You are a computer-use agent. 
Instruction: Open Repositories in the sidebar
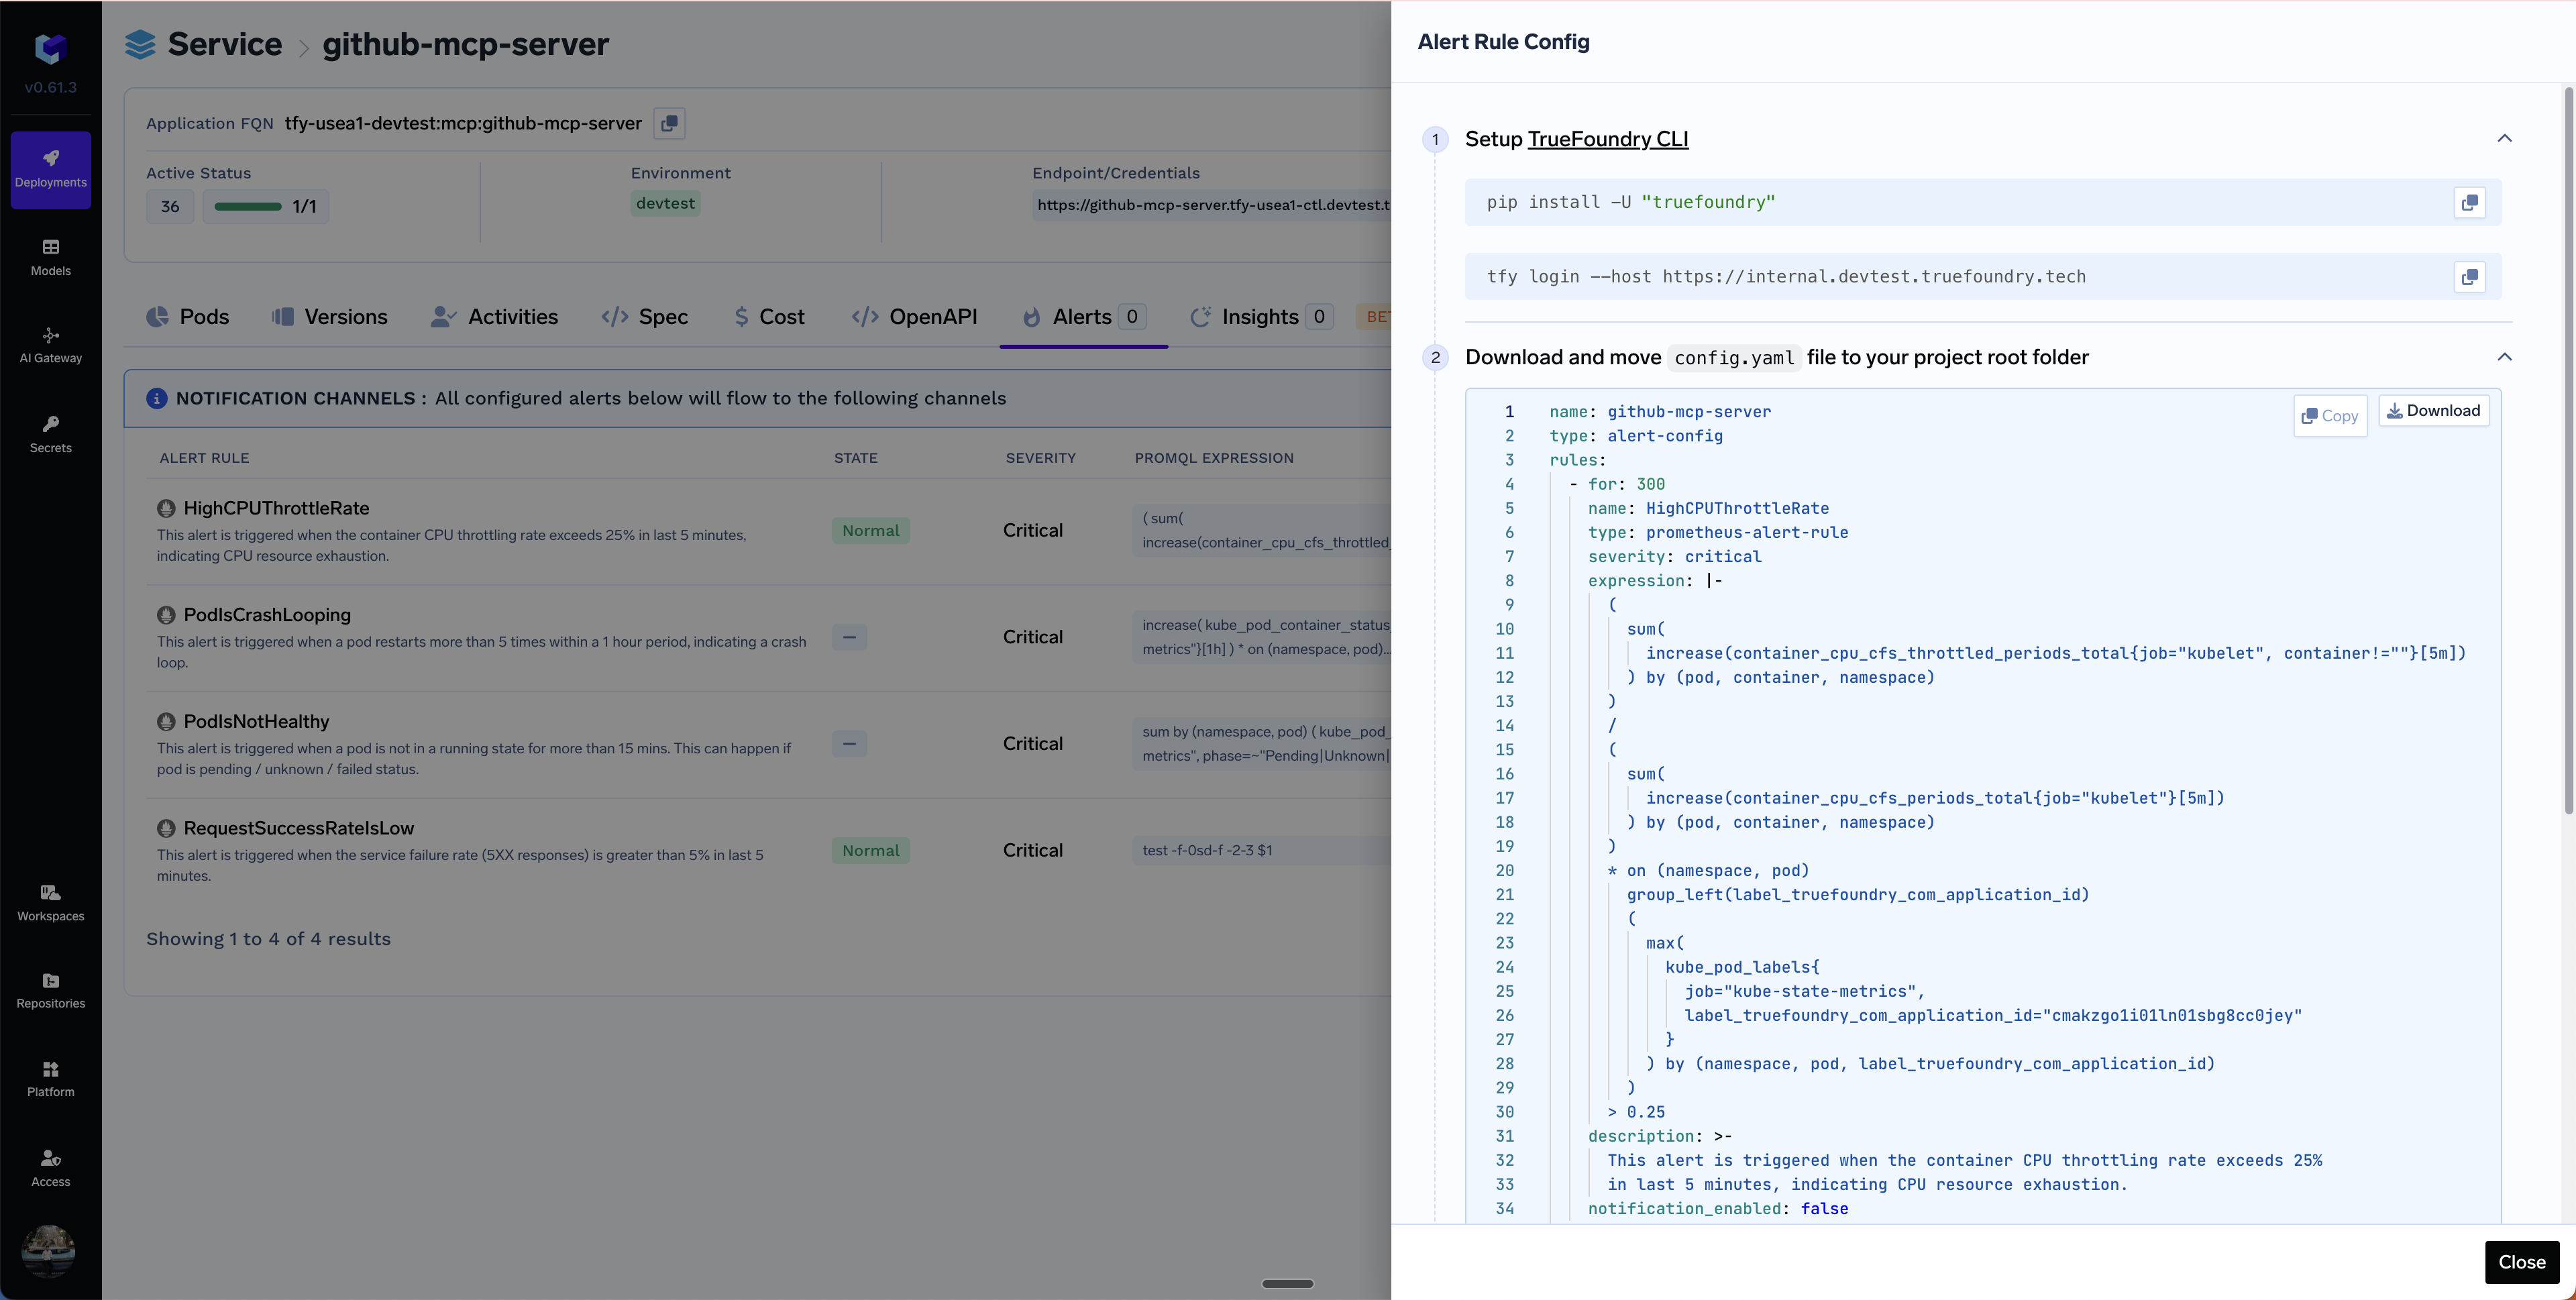[51, 990]
